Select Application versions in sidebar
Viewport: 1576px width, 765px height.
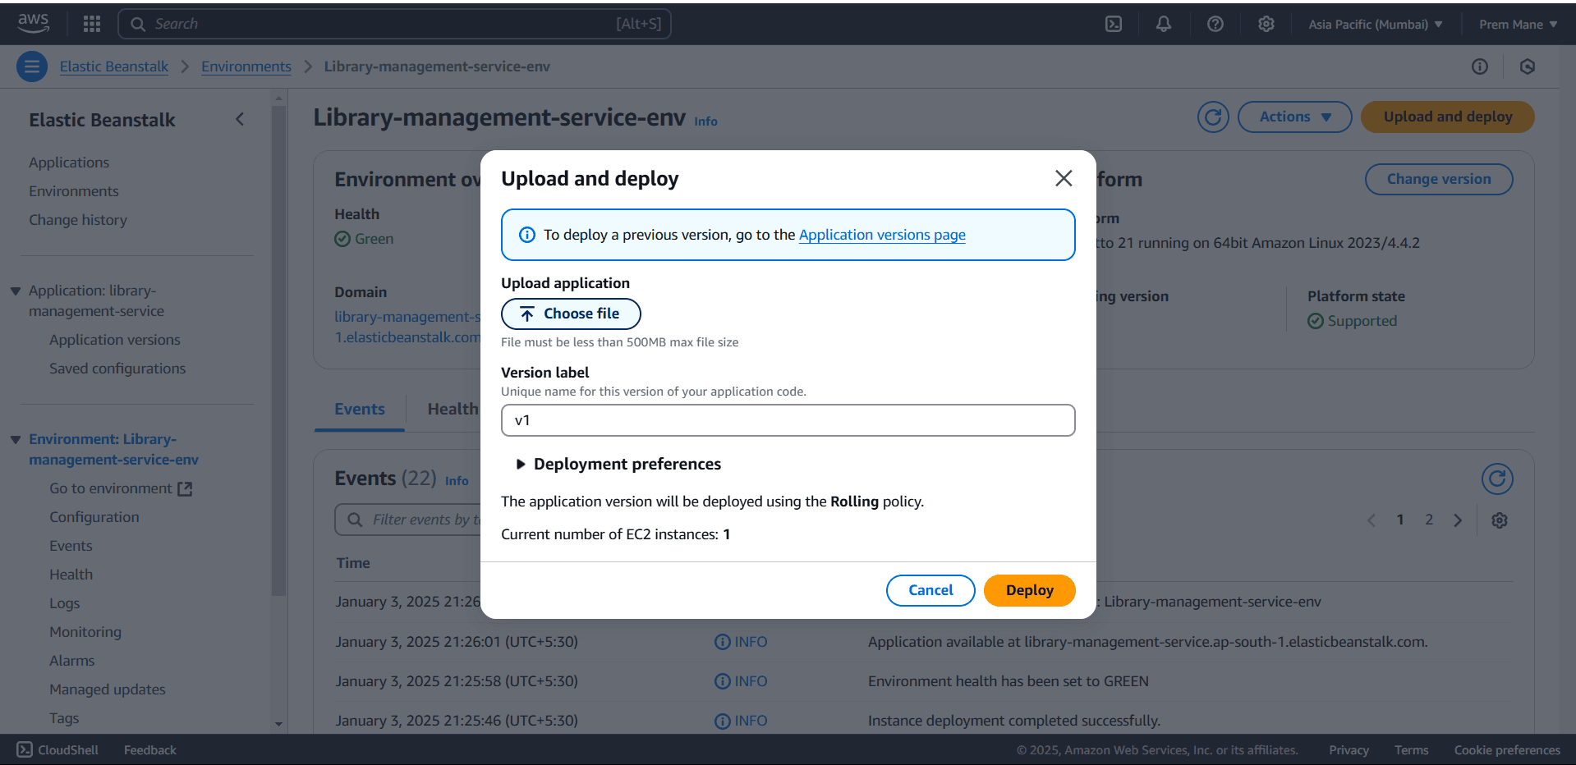[114, 340]
